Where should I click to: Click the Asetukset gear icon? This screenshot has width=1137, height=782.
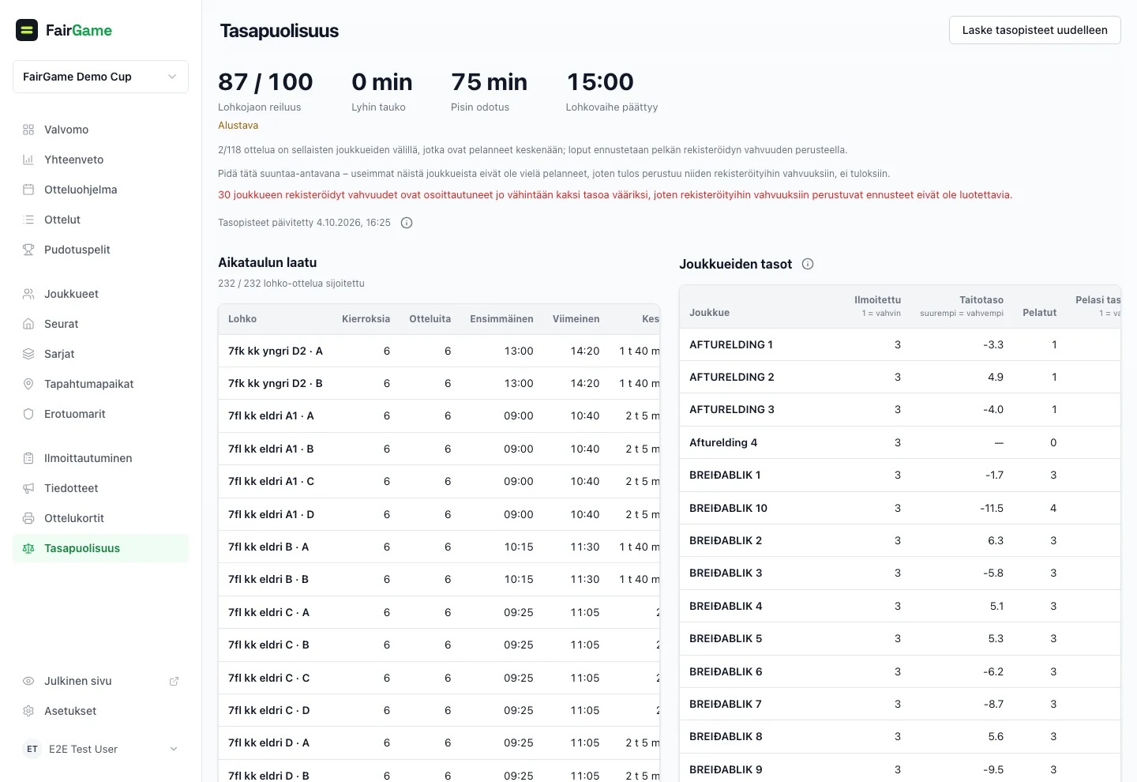(x=28, y=711)
